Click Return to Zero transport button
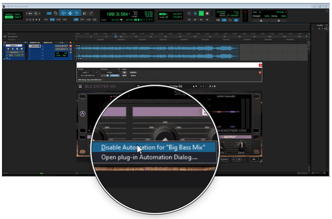This screenshot has height=219, width=332. pyautogui.click(x=189, y=20)
